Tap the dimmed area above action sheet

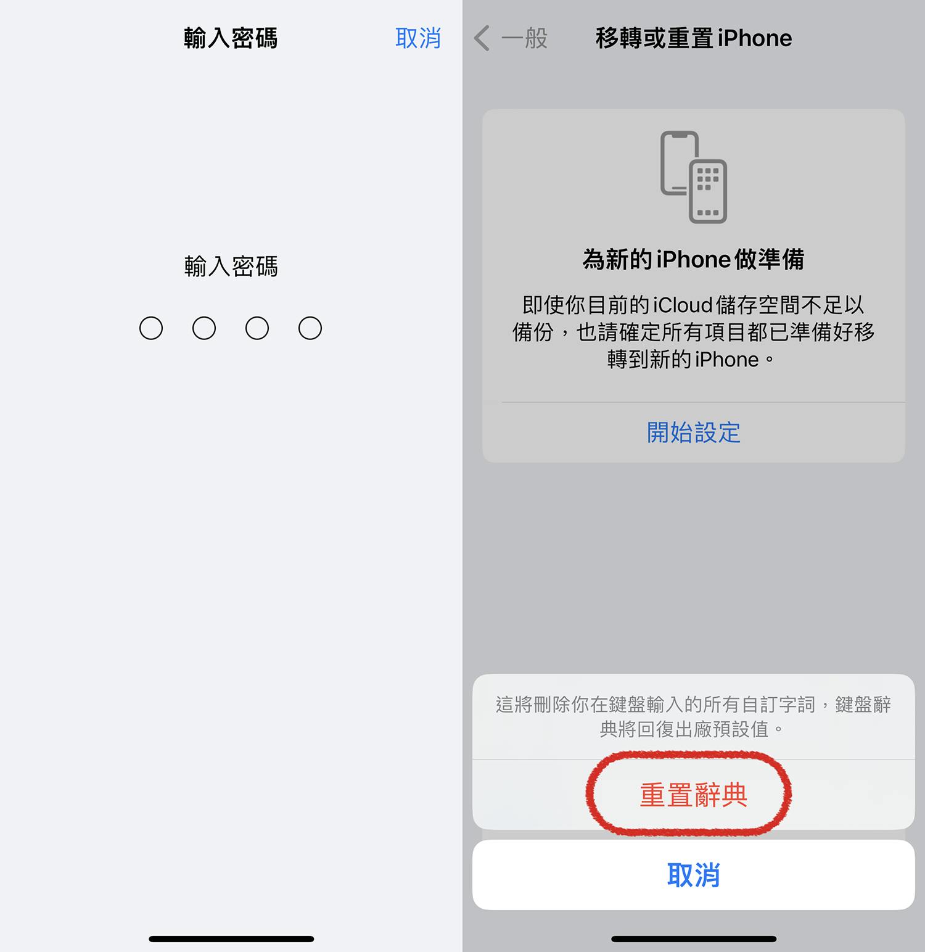(694, 568)
